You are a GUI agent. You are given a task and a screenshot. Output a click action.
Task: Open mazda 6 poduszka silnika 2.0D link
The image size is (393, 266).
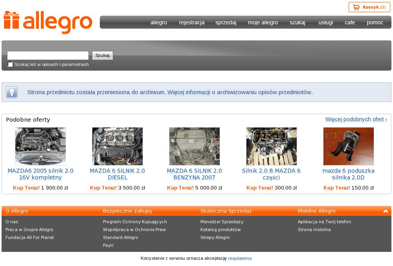tap(348, 174)
